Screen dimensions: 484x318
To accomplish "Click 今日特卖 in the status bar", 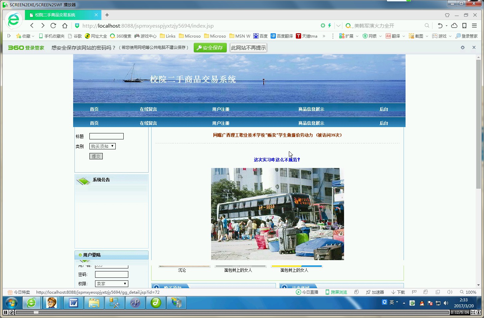I will tap(19, 292).
